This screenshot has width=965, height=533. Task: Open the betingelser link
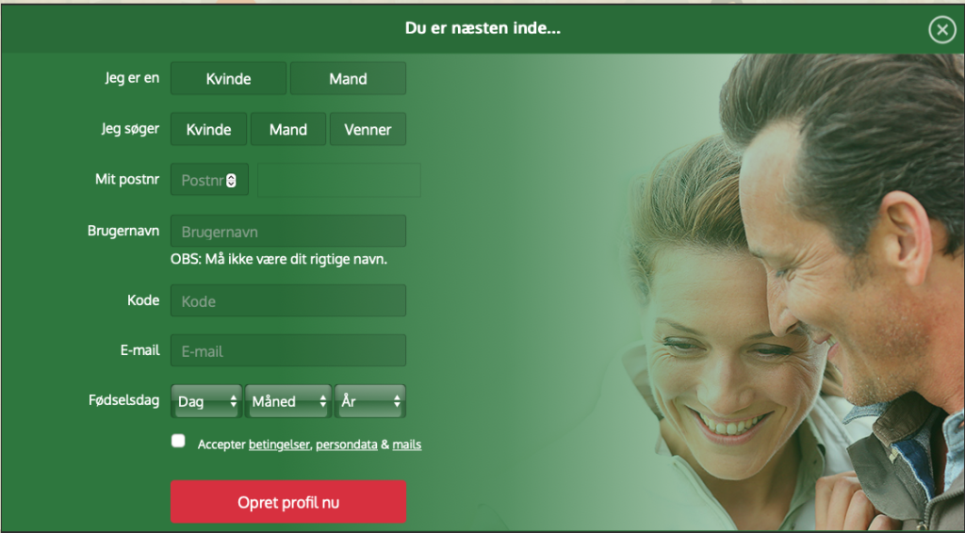tap(279, 444)
